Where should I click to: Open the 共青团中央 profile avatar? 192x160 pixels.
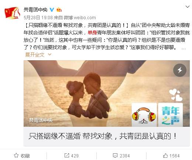tap(12, 13)
